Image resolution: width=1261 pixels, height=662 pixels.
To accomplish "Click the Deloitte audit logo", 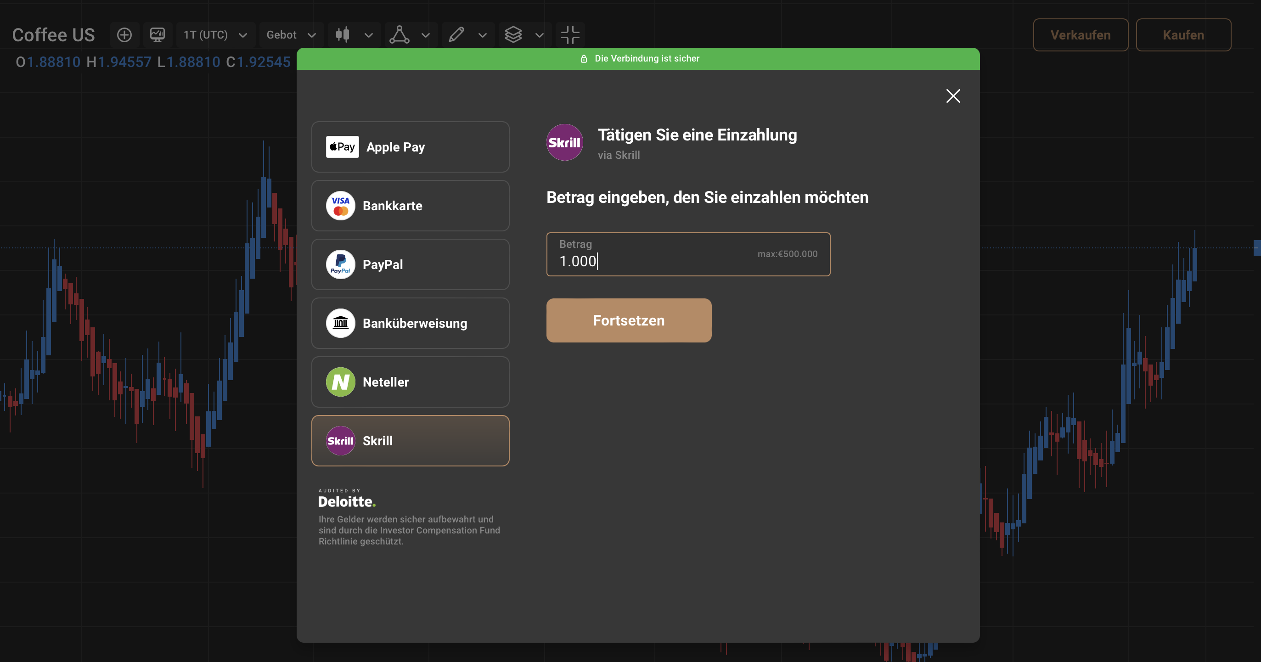I will pos(347,498).
